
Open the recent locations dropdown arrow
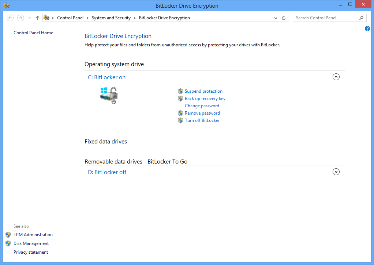point(29,18)
